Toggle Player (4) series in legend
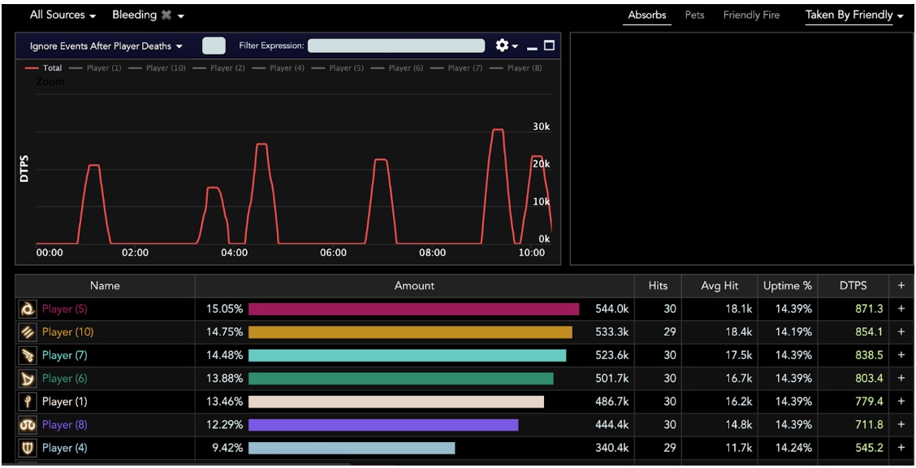 pyautogui.click(x=279, y=67)
